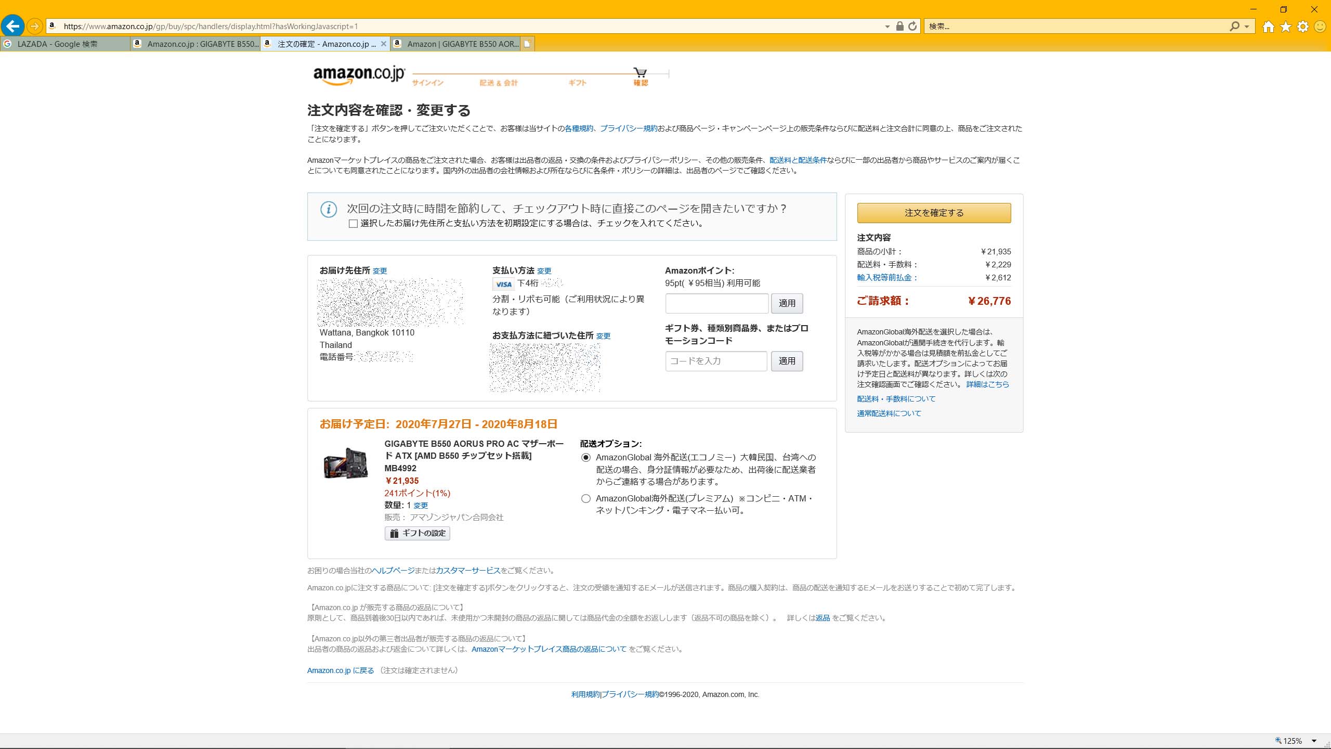Open 輸入税等前払金 link
This screenshot has height=749, width=1331.
point(887,278)
